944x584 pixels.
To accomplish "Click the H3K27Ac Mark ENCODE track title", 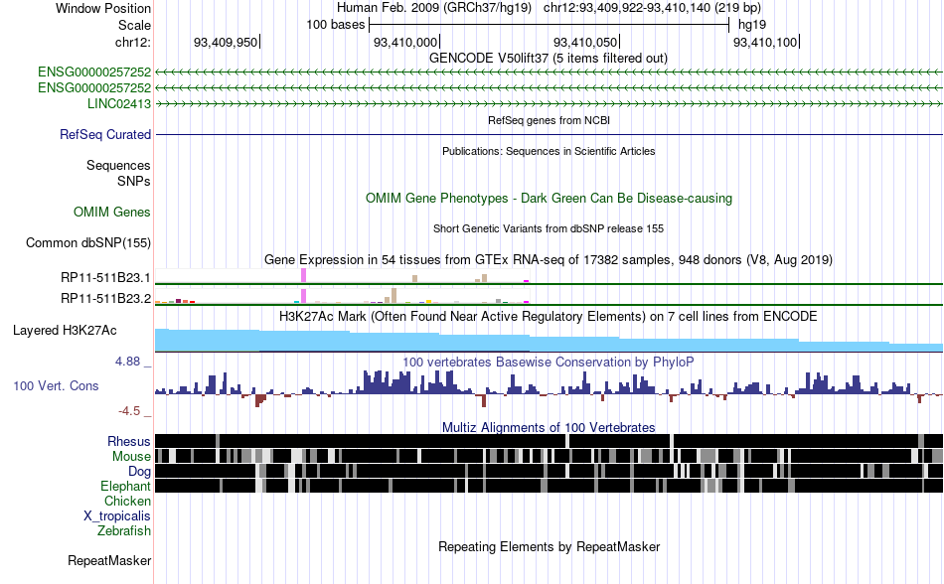I will pyautogui.click(x=549, y=317).
